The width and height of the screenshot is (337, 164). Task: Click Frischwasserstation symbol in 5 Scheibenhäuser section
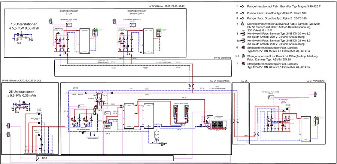point(95,33)
